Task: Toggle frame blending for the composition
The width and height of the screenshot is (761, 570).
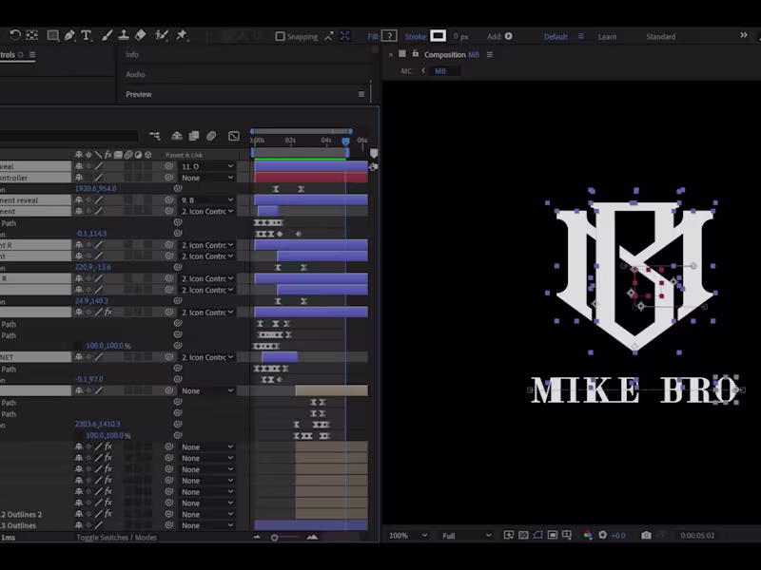Action: [193, 135]
